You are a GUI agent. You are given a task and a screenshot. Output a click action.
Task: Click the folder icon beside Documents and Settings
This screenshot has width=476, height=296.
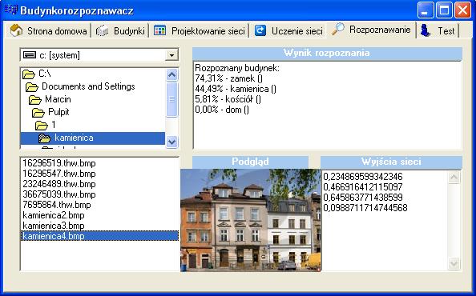click(x=32, y=87)
